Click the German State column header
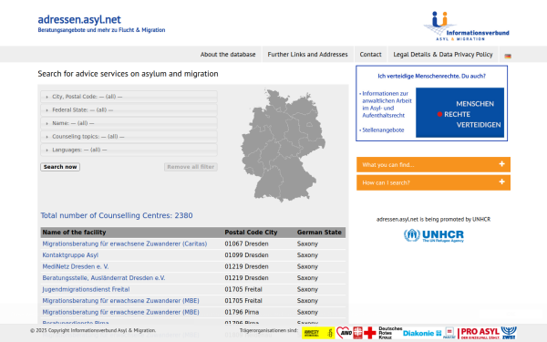Viewport: 547px width, 342px height. [x=319, y=232]
